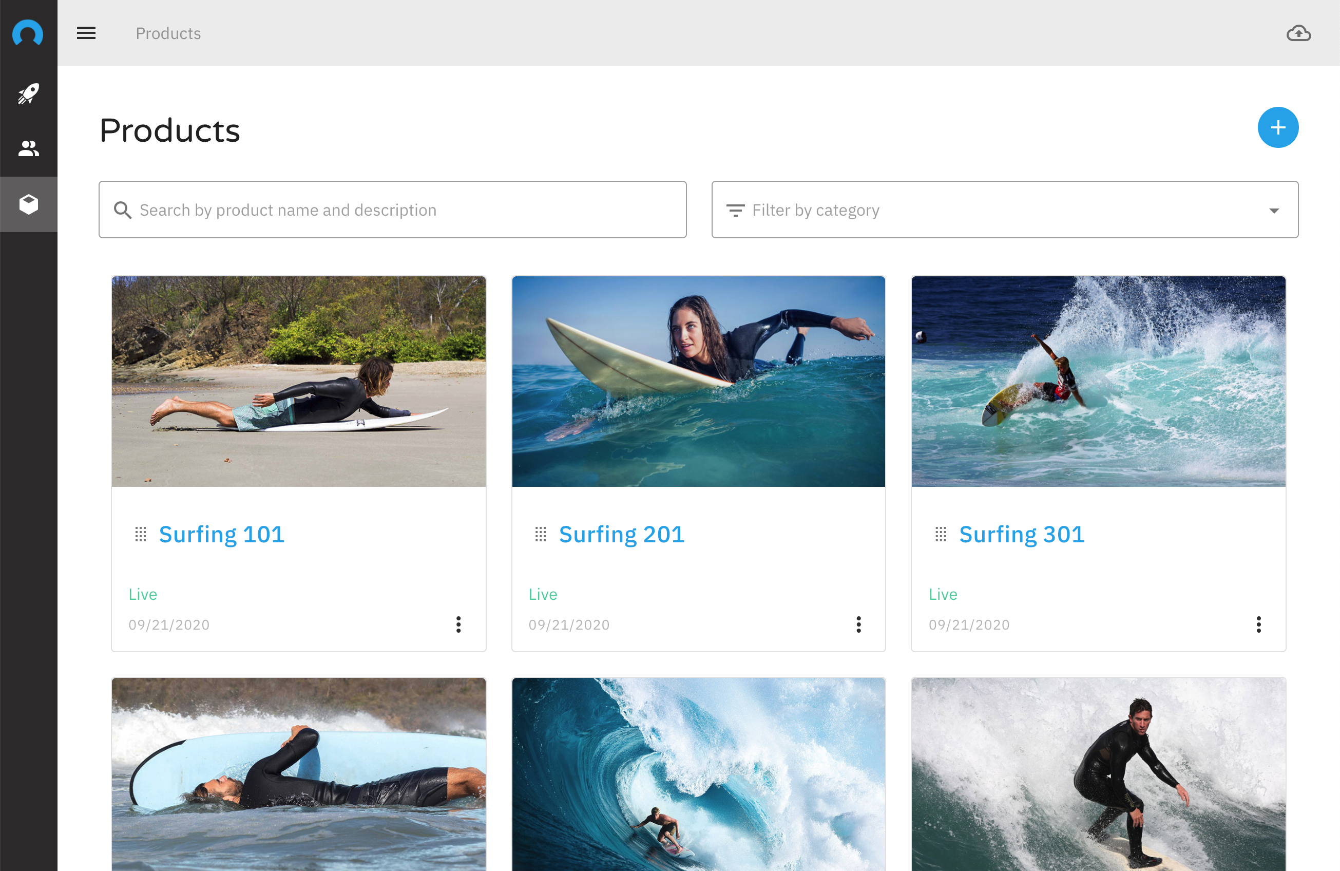The image size is (1340, 871).
Task: Open the Surfing 101 product image
Action: 298,381
